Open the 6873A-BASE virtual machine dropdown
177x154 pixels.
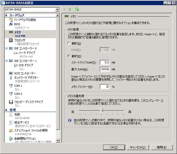(x=57, y=9)
